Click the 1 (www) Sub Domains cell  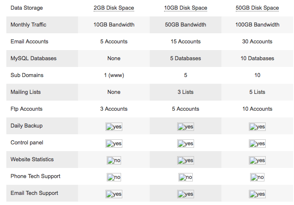pyautogui.click(x=114, y=75)
